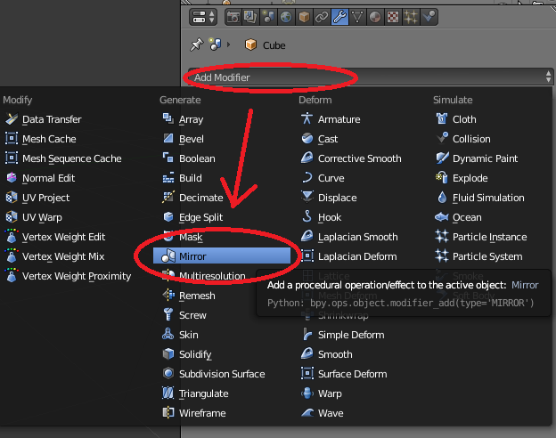Select the Bevel modifier
The image size is (556, 438).
[183, 139]
